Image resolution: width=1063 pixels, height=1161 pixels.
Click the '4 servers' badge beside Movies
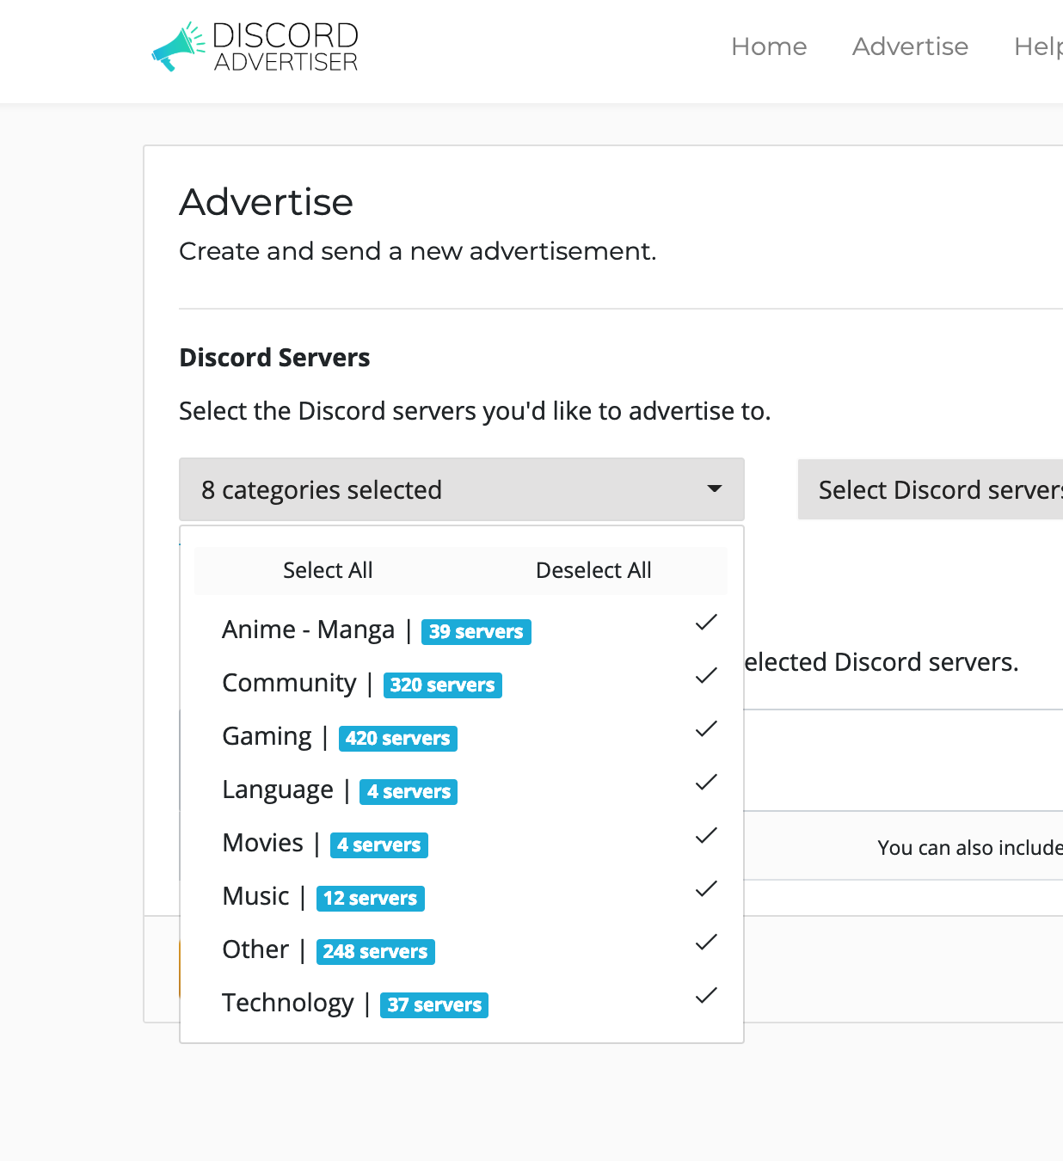(x=379, y=845)
